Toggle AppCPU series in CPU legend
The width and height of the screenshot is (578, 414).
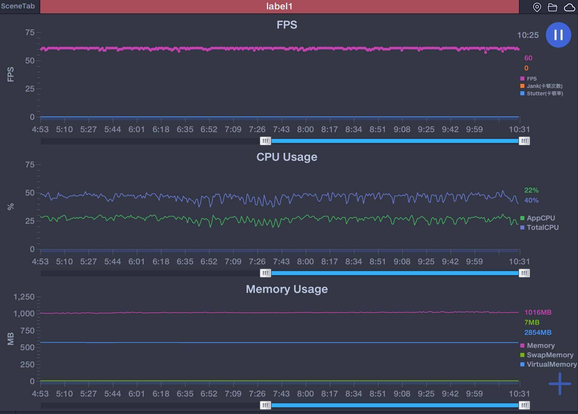pyautogui.click(x=537, y=218)
